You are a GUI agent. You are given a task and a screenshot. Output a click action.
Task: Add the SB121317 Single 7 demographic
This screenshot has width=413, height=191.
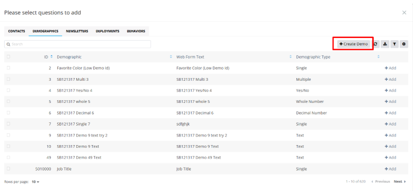pyautogui.click(x=390, y=124)
